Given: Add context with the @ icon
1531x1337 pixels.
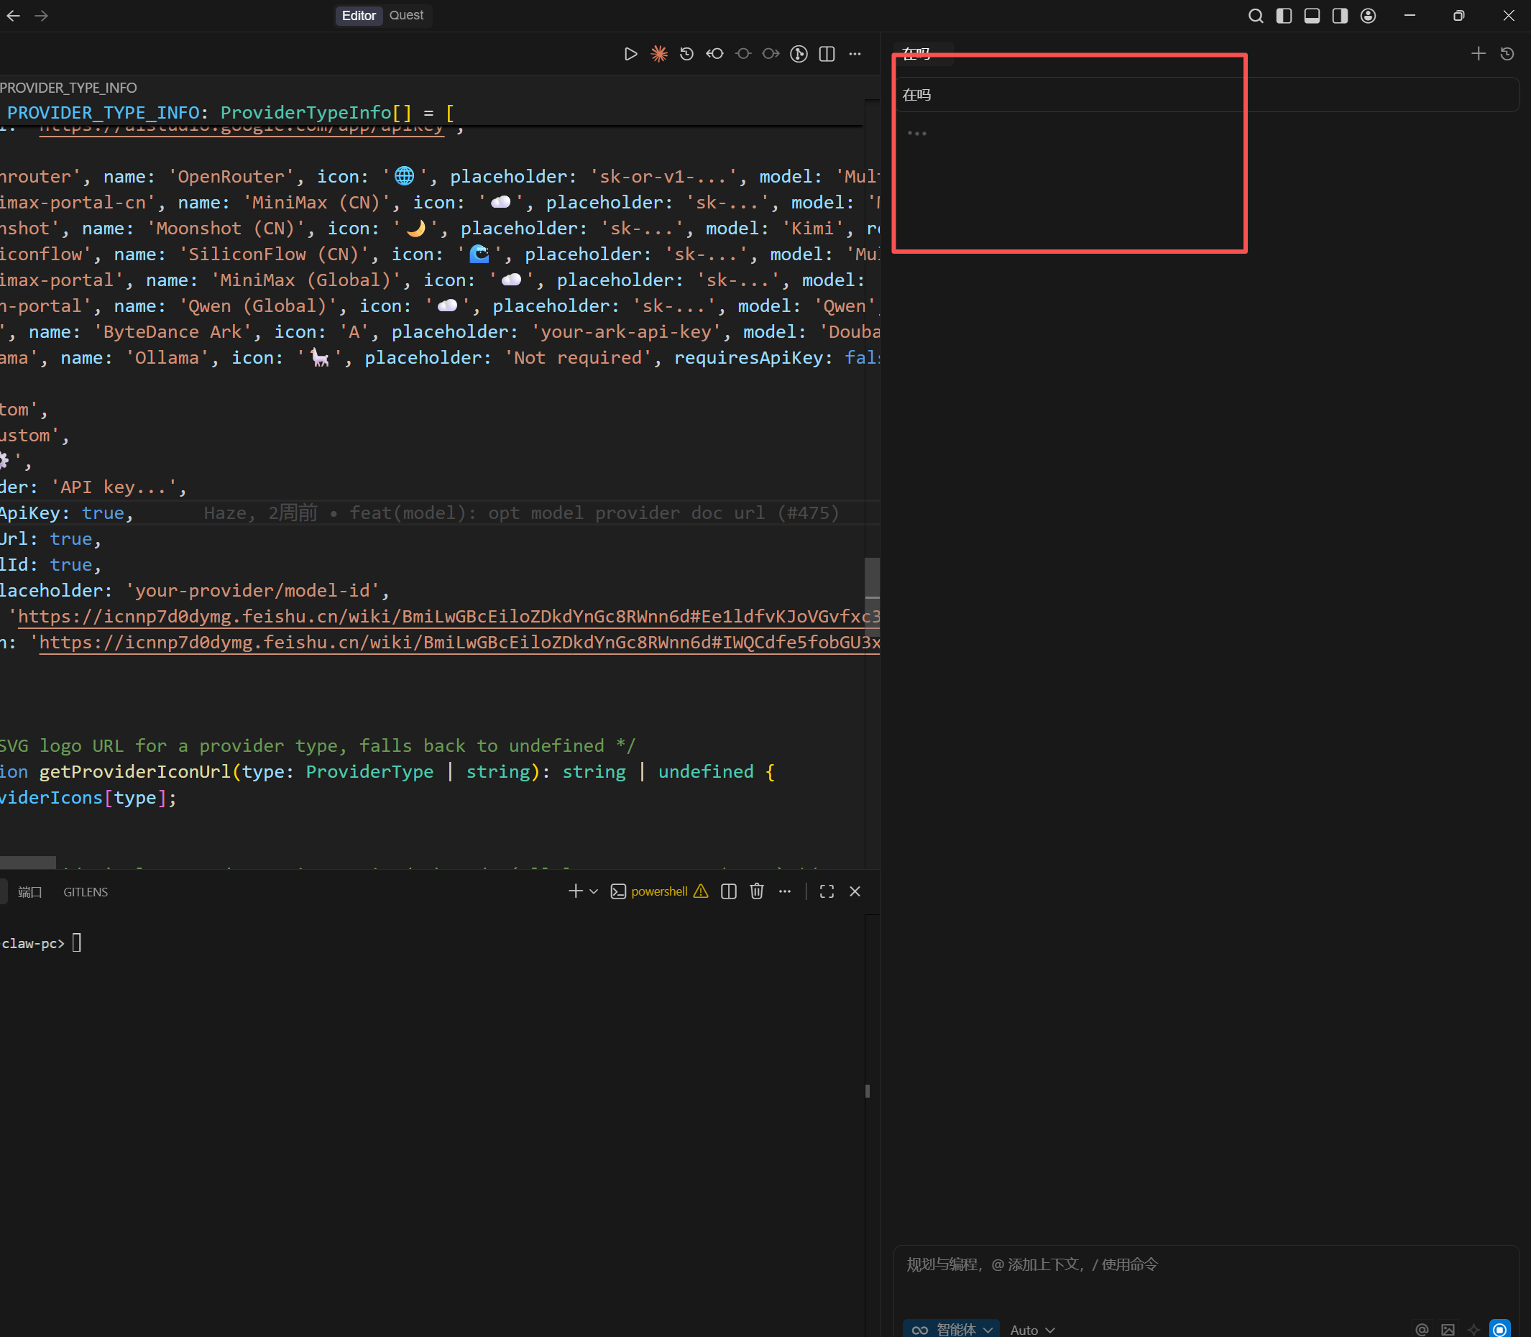Looking at the screenshot, I should 1422,1330.
